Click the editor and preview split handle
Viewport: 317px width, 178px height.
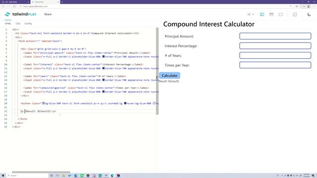tap(157, 77)
